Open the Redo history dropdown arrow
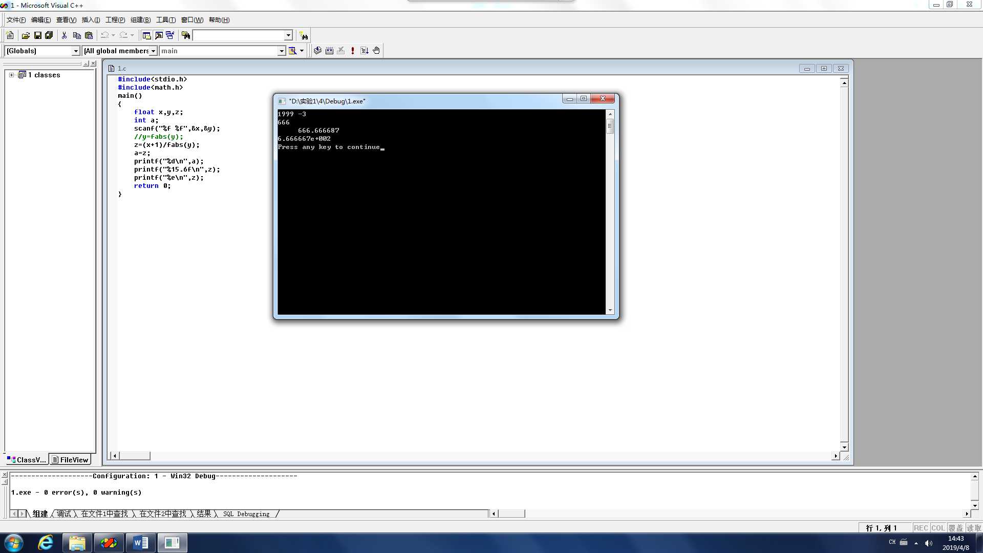Image resolution: width=983 pixels, height=553 pixels. (x=132, y=35)
